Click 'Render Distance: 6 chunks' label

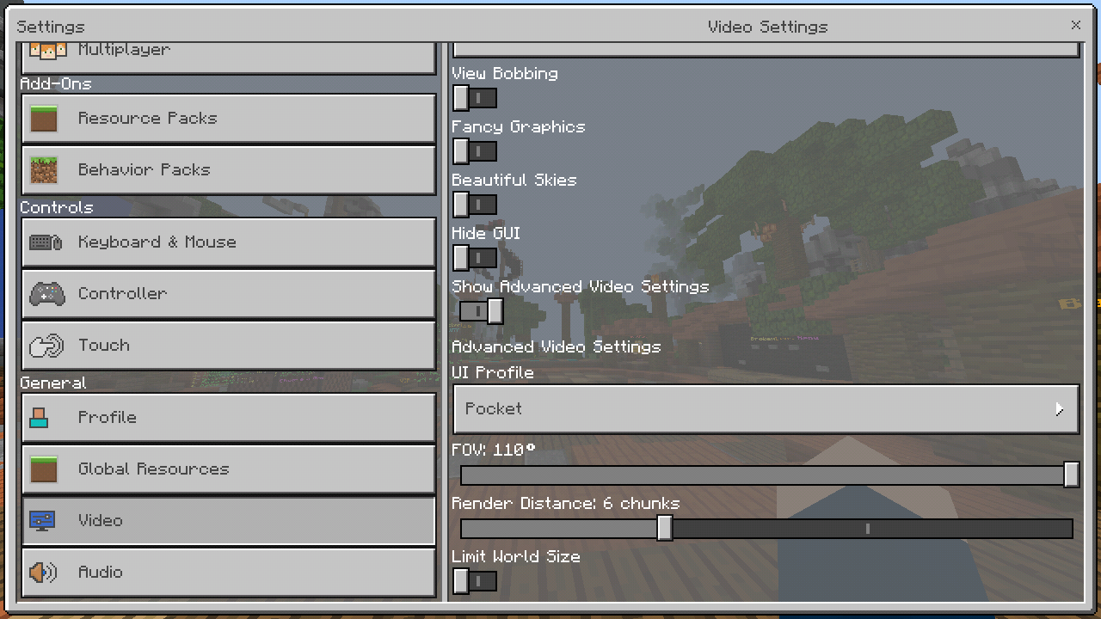click(x=565, y=504)
